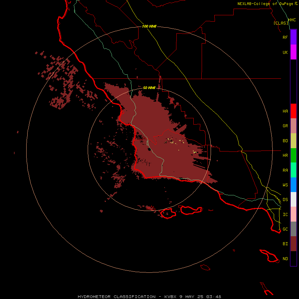Click the IC light-pink legend swatch

point(293,214)
